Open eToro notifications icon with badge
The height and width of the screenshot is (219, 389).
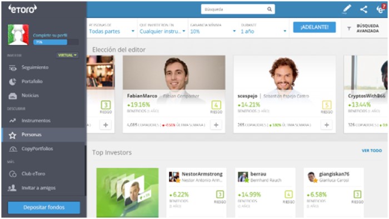coord(381,9)
